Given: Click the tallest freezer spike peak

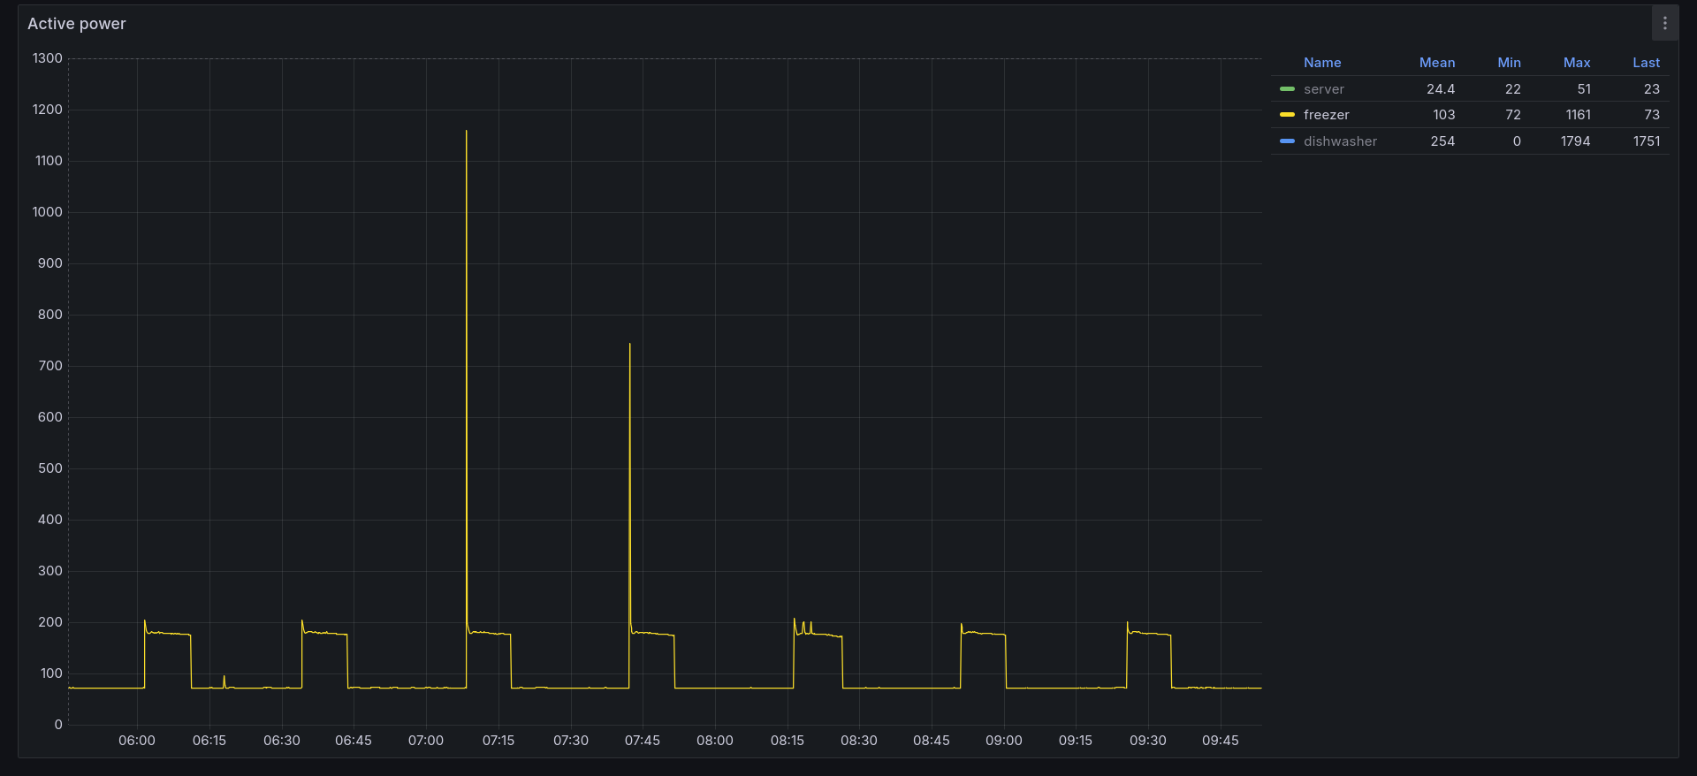Looking at the screenshot, I should click(x=467, y=132).
